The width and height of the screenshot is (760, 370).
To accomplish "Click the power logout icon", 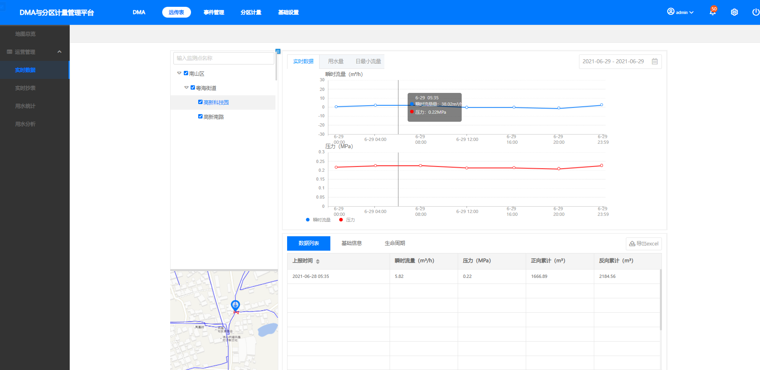I will point(756,12).
